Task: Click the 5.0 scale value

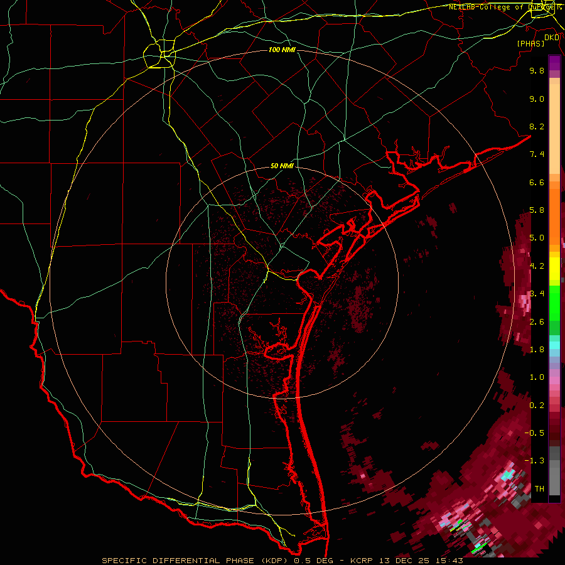Action: coord(537,238)
